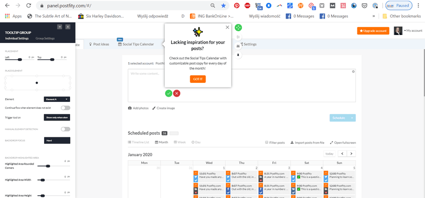Switch calendar to Day view
Screen dimensions: 425x198
click(x=196, y=142)
